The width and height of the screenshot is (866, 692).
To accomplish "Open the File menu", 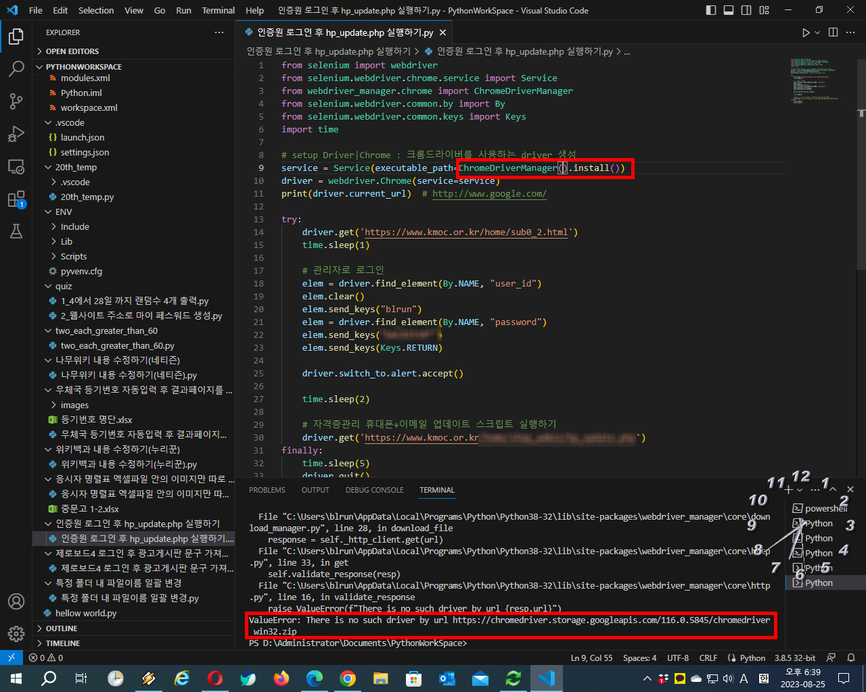I will pyautogui.click(x=36, y=10).
